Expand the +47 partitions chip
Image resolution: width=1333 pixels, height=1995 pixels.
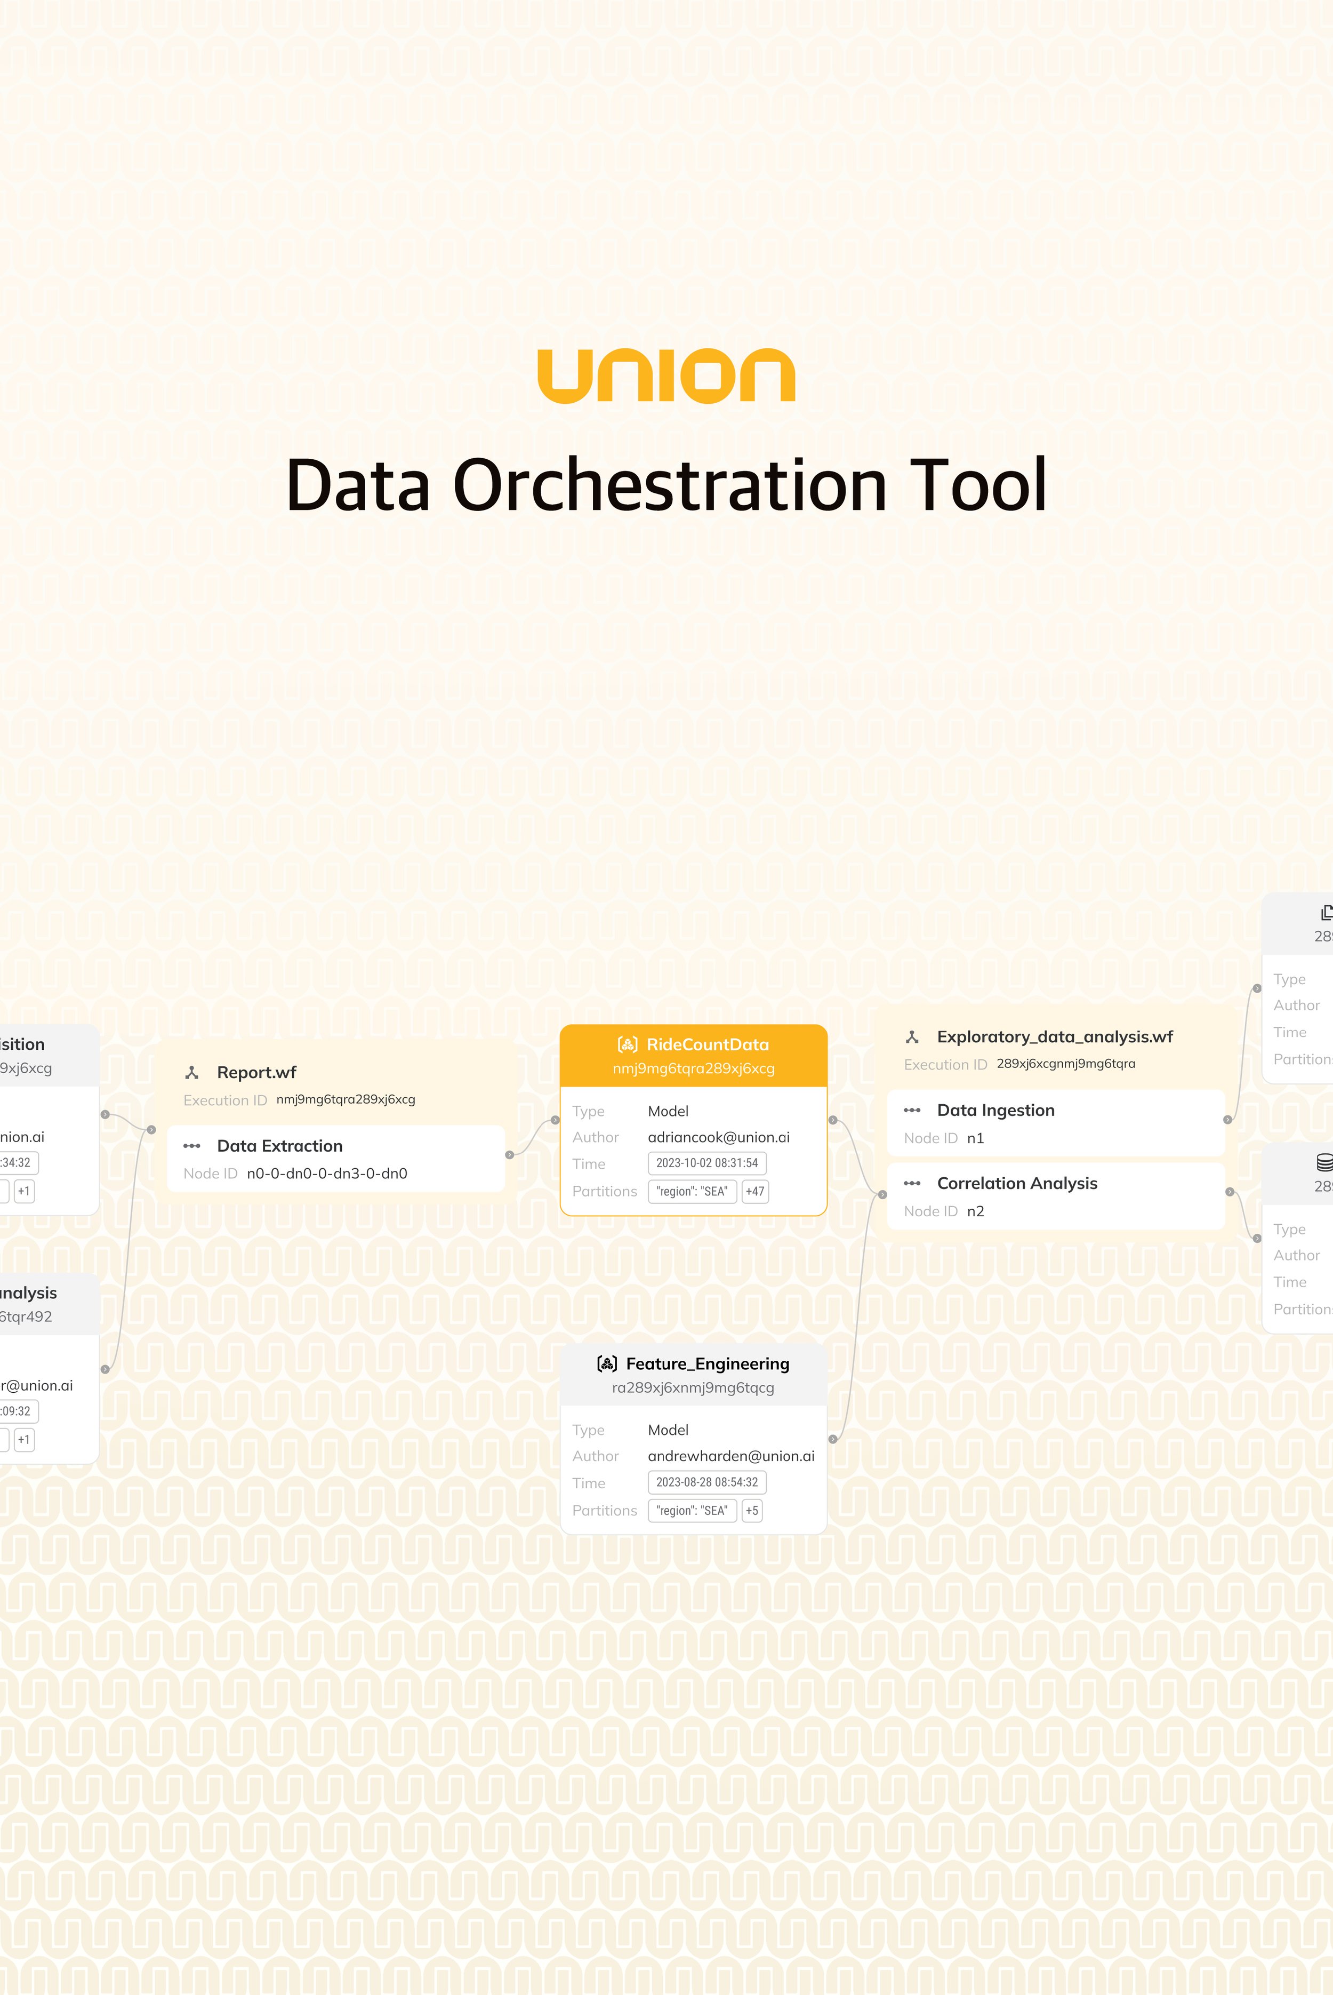755,1191
